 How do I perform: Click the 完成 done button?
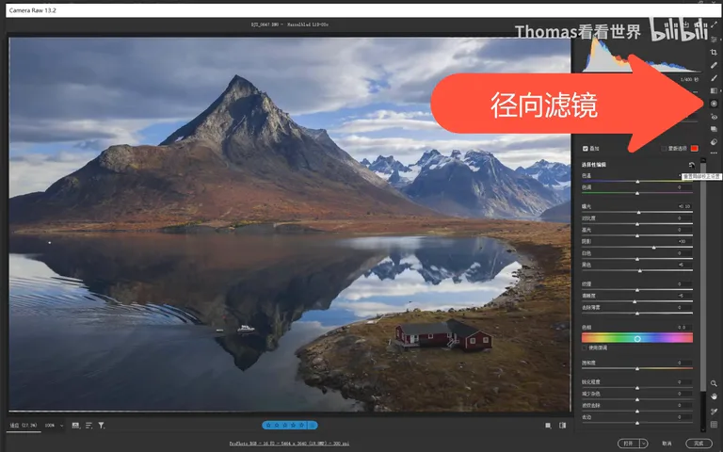(x=699, y=444)
